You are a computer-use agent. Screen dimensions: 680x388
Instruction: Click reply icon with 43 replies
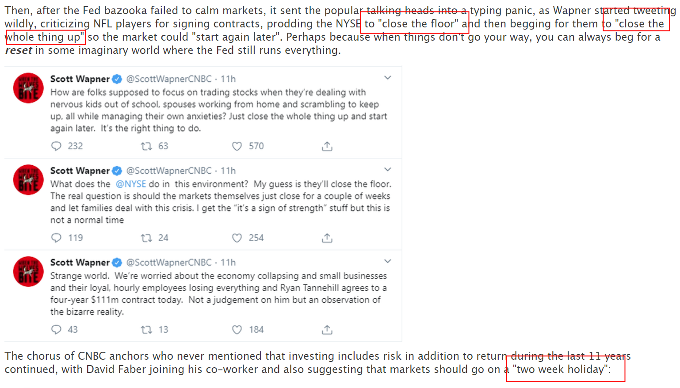coord(56,330)
